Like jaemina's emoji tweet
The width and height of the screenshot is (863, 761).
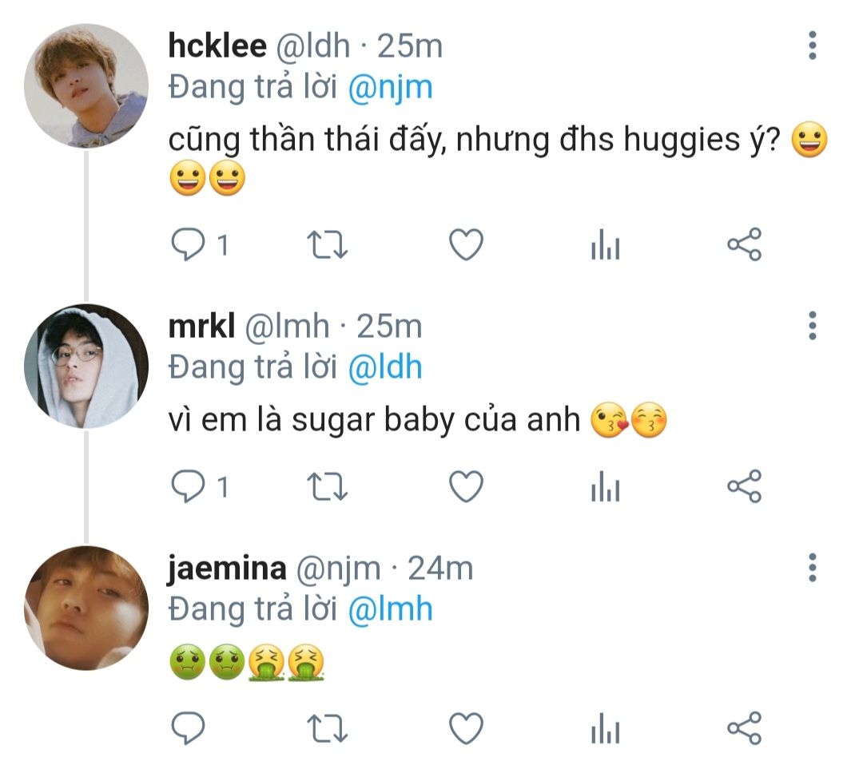tap(465, 727)
